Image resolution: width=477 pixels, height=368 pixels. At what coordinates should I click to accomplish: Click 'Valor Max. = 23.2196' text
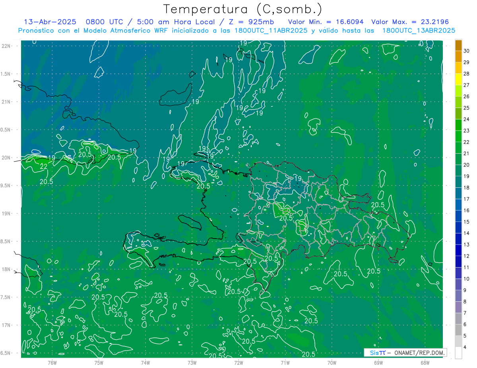click(x=410, y=22)
